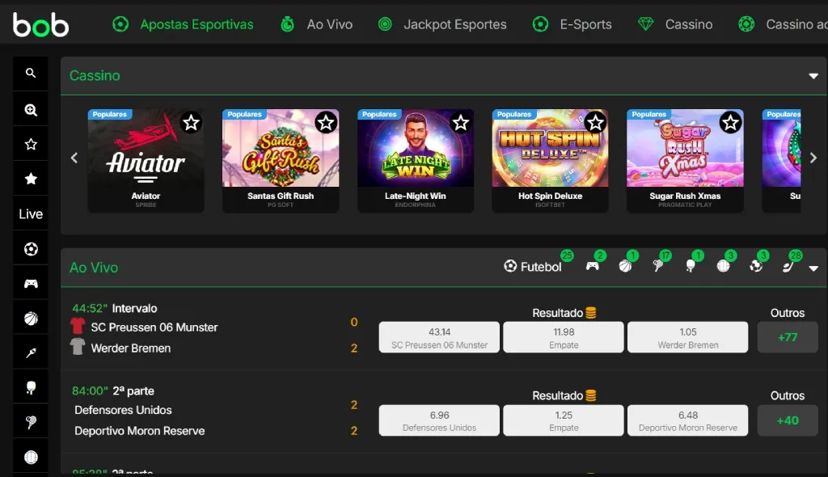Select the volleyball icon in sidebar
828x477 pixels.
point(31,457)
